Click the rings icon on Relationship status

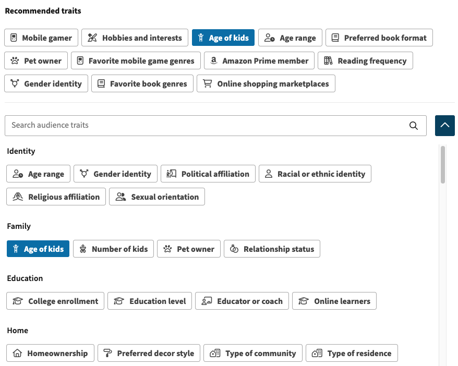point(234,249)
